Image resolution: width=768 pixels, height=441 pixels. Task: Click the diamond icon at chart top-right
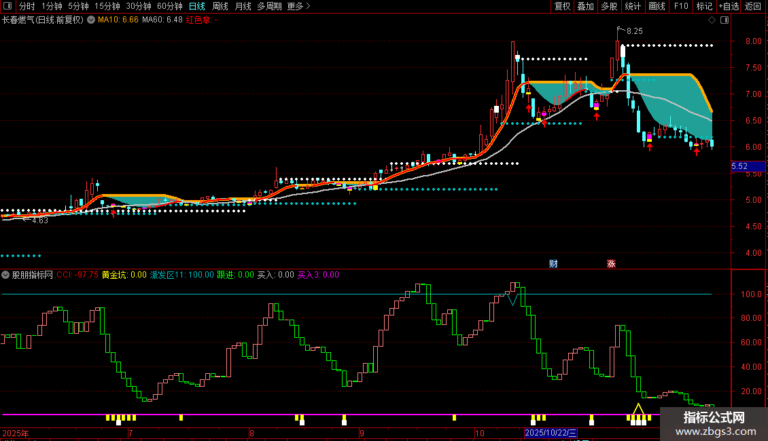[x=712, y=20]
